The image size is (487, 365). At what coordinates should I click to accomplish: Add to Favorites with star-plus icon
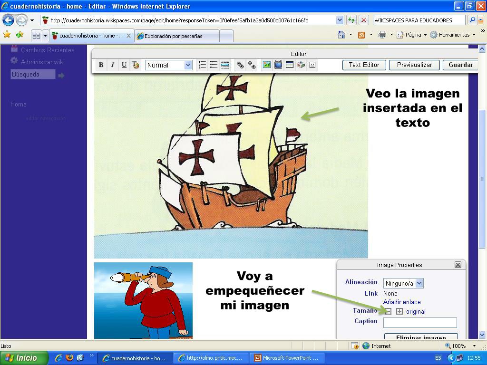(x=20, y=35)
